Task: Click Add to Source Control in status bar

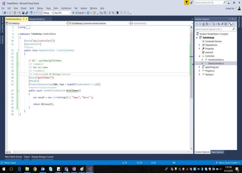Action: (228, 163)
